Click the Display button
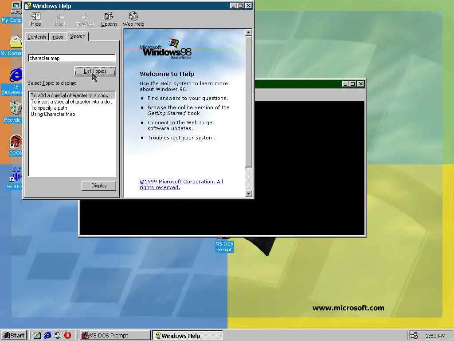The image size is (454, 341). (99, 186)
